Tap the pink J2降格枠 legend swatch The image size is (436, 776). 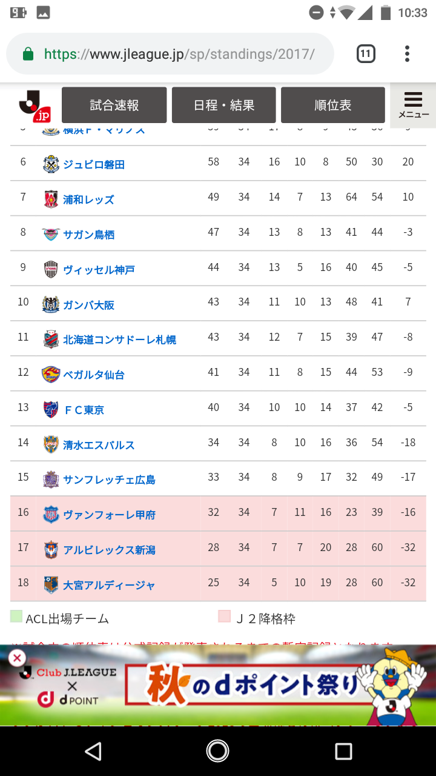tap(225, 617)
